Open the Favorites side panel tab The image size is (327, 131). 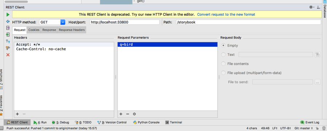(x=1, y=105)
